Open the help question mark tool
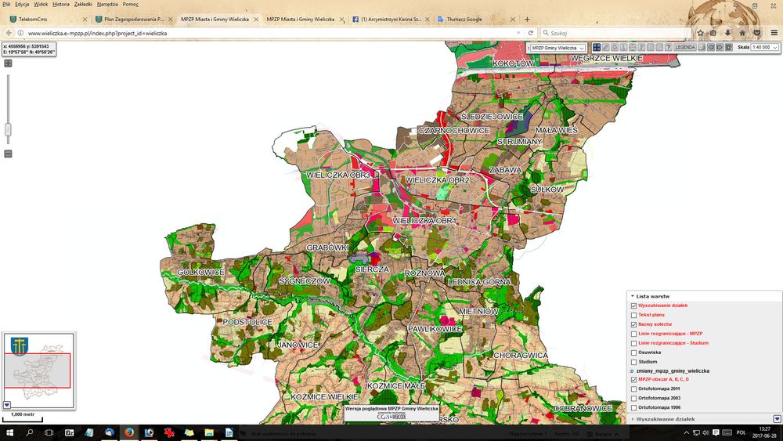 [668, 47]
